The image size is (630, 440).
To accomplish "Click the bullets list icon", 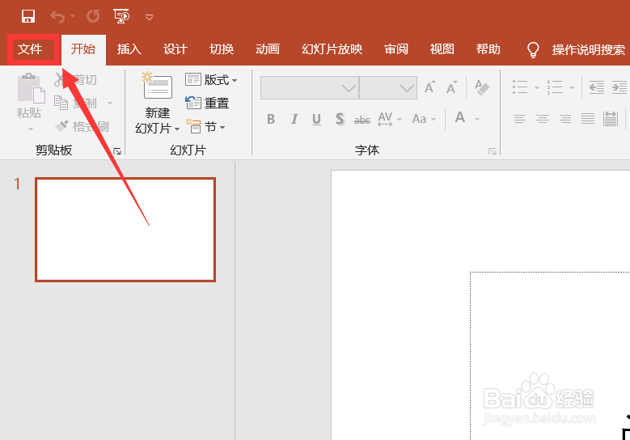I will click(x=520, y=87).
